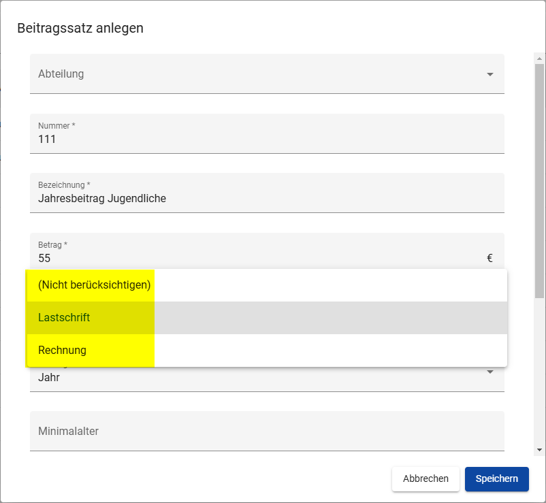
Task: Select the (Nicht berücksichtigen) option
Action: tap(267, 285)
